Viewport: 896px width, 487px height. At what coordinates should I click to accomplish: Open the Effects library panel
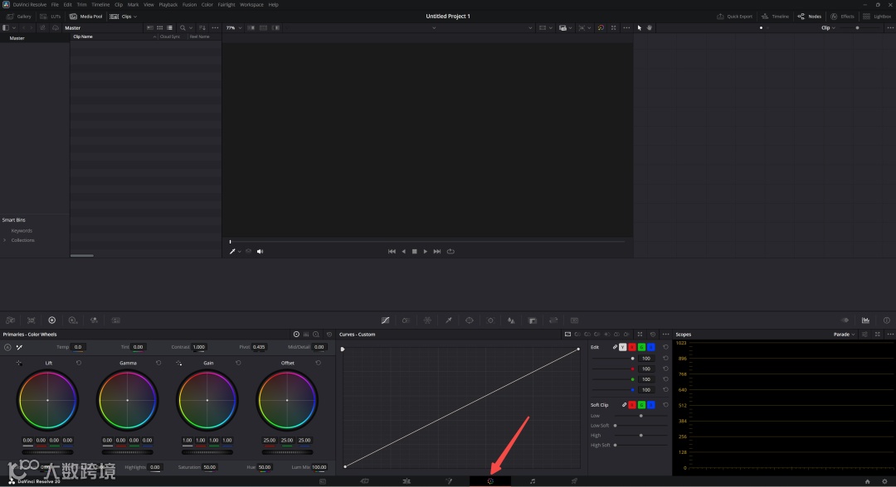pyautogui.click(x=842, y=17)
